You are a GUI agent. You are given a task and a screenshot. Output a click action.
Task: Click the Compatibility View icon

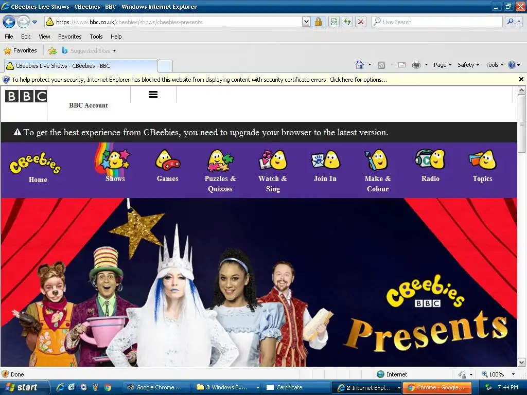point(333,22)
